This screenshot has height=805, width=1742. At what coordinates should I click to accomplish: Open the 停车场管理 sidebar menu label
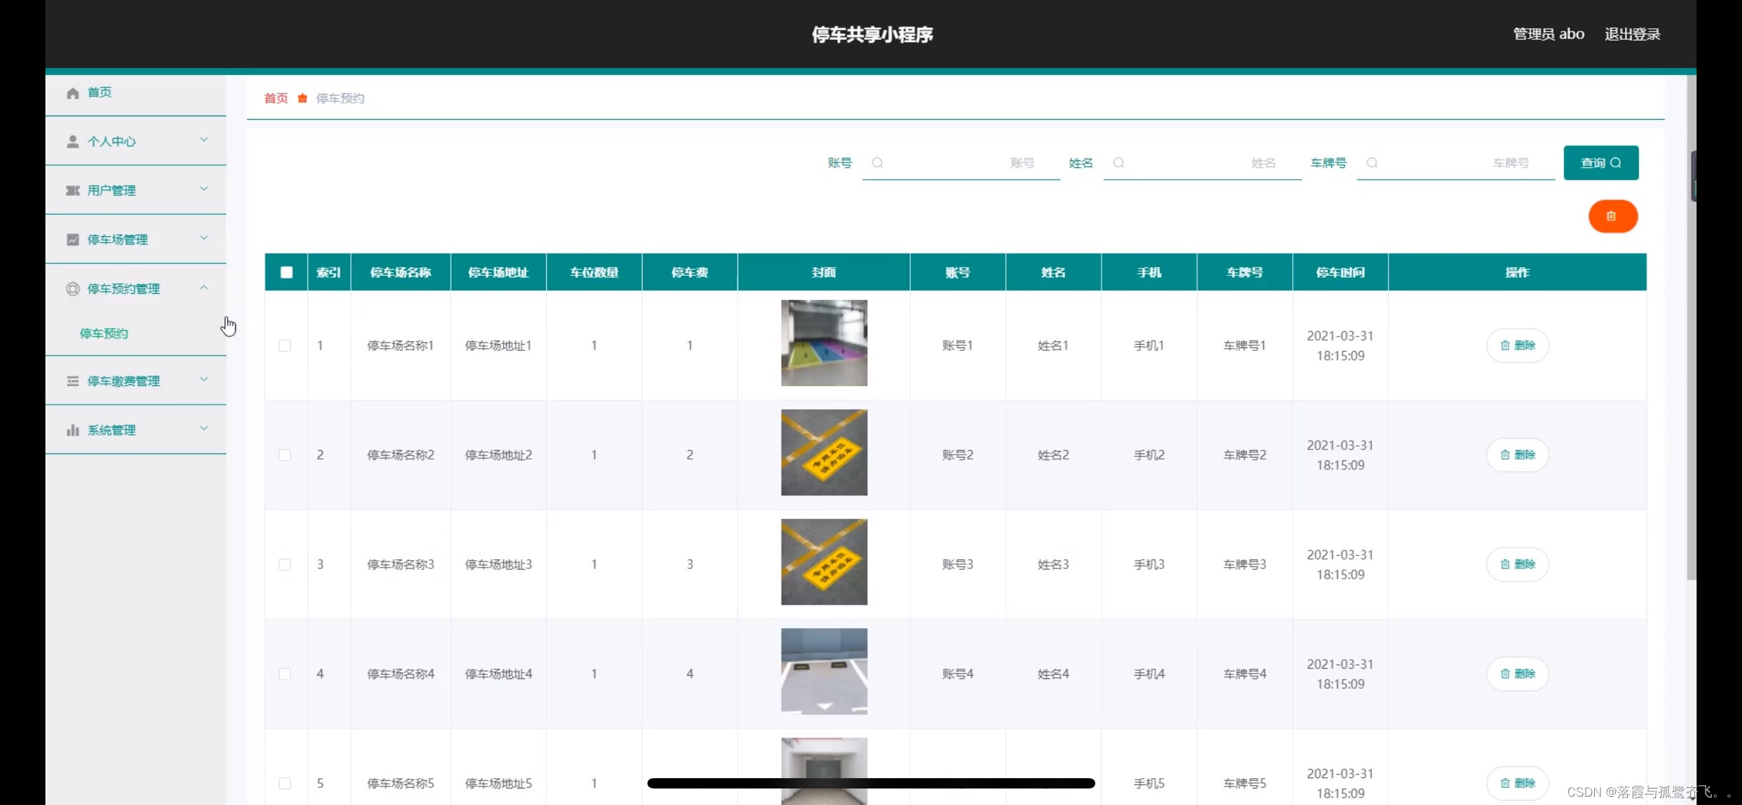tap(118, 239)
